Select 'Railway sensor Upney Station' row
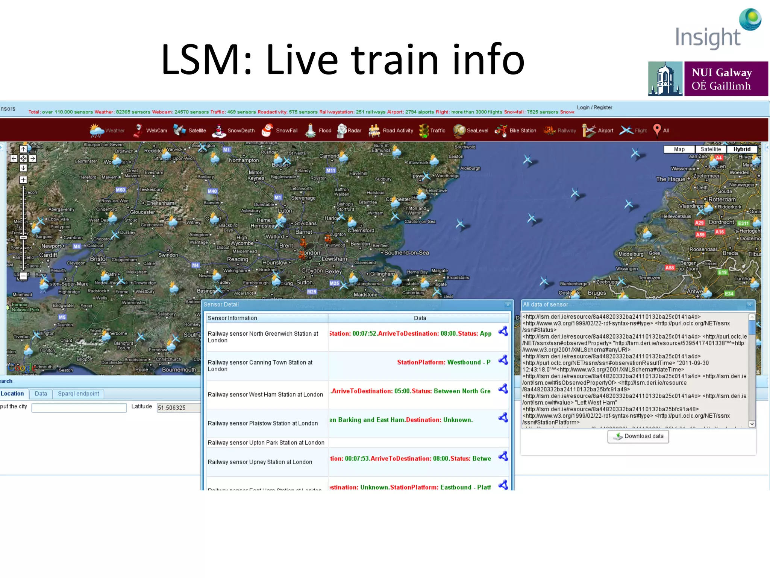Image resolution: width=770 pixels, height=578 pixels. tap(358, 462)
